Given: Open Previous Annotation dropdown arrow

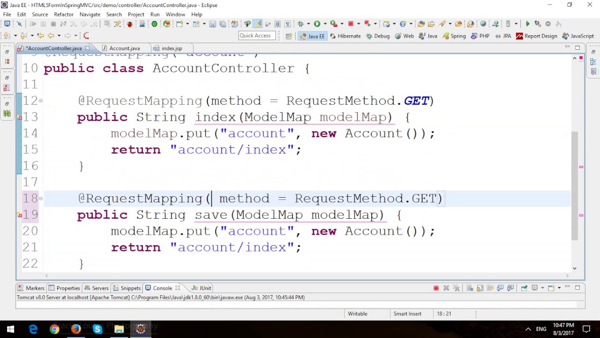Looking at the screenshot, I should click(x=32, y=36).
